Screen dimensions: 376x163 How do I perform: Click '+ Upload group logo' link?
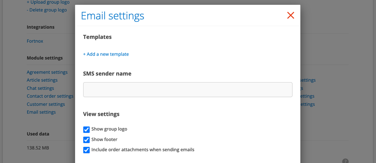tap(48, 2)
